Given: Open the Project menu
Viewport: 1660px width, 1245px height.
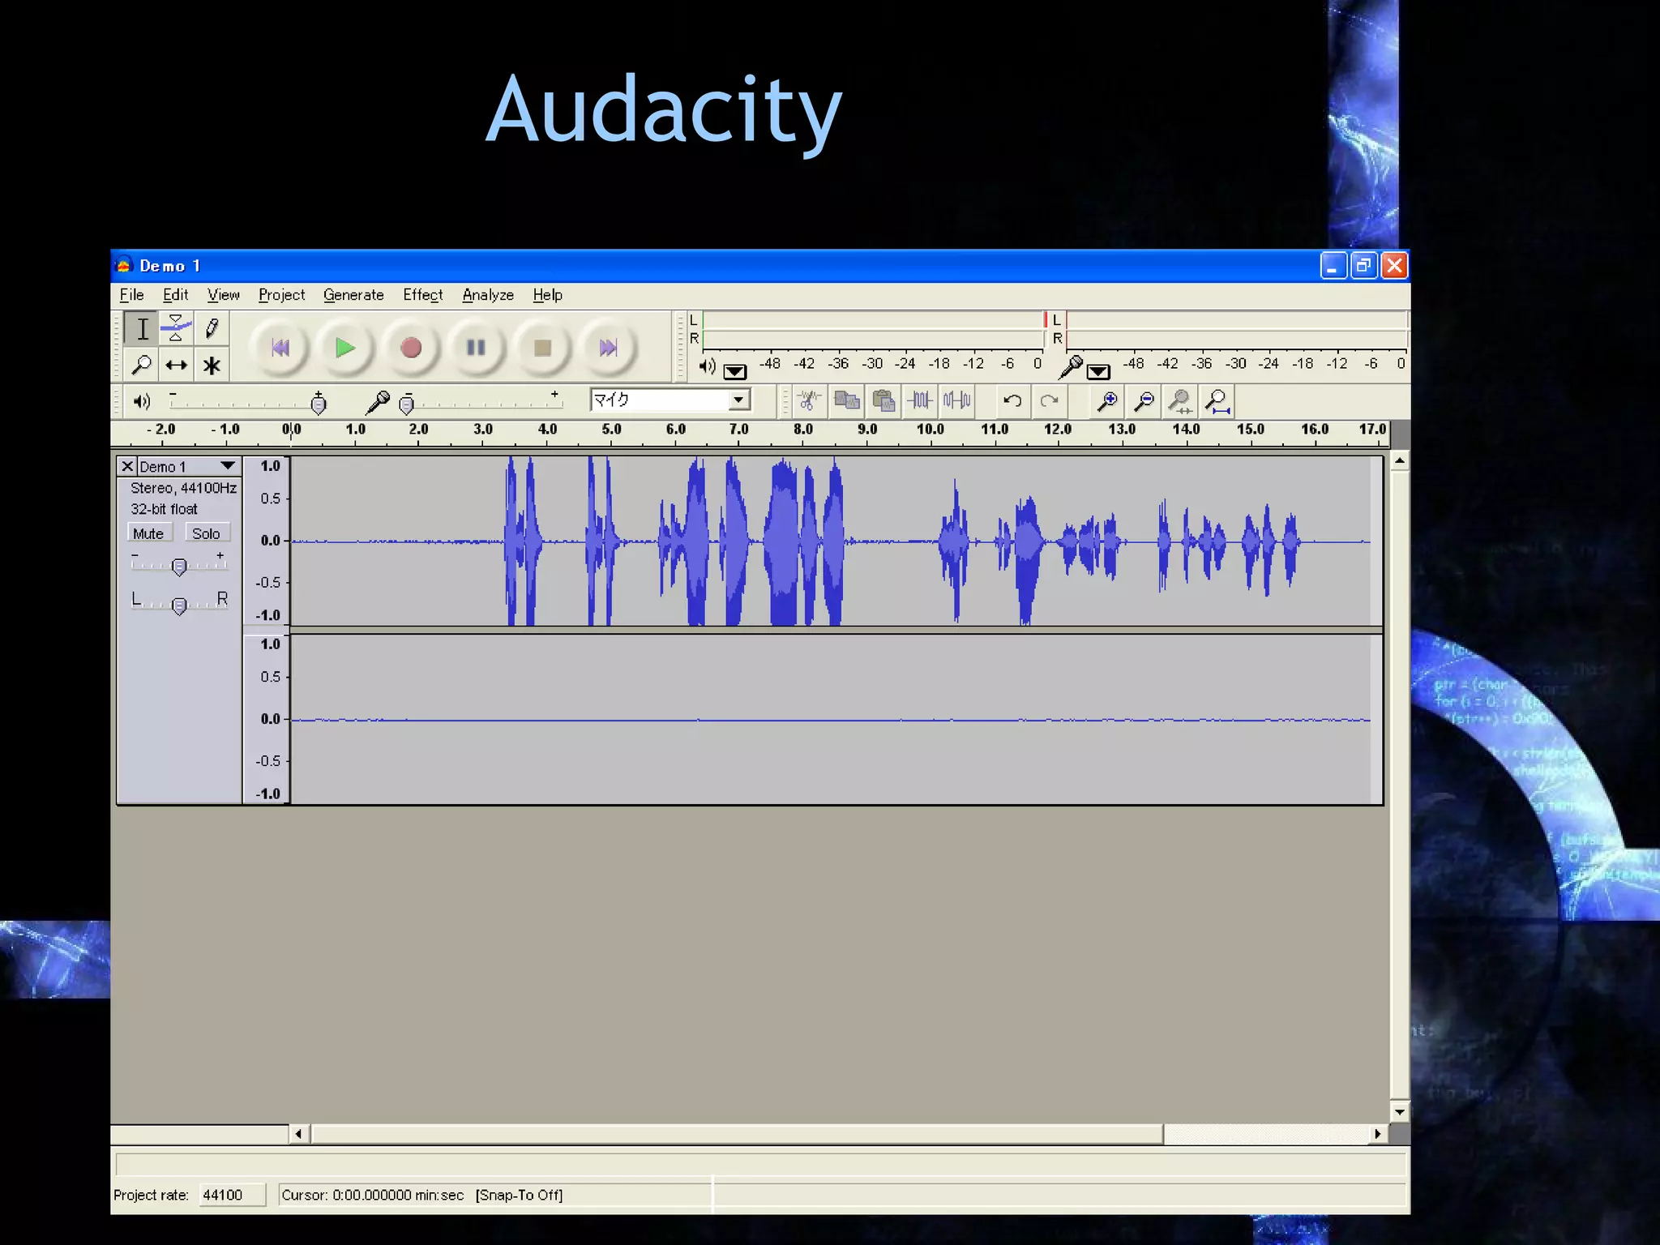Looking at the screenshot, I should click(281, 295).
